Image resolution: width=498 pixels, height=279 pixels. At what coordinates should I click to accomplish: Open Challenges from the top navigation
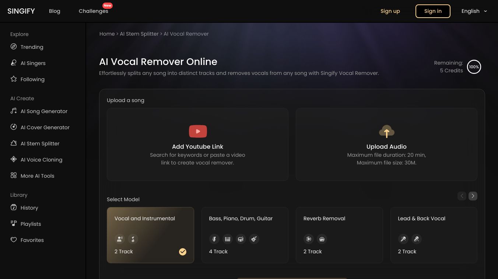94,11
